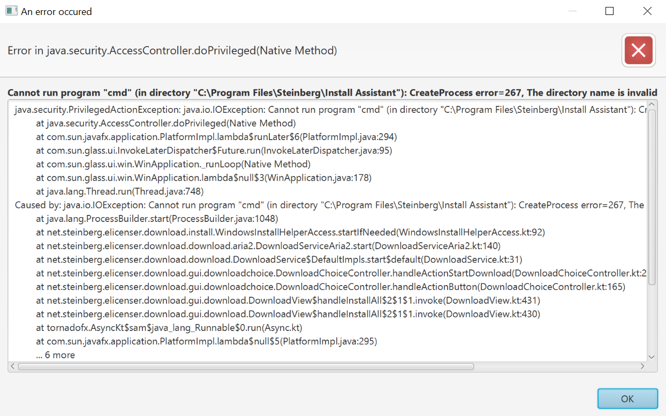Click the '... 6 more' line
Screen dimensions: 666x416
tap(56, 355)
